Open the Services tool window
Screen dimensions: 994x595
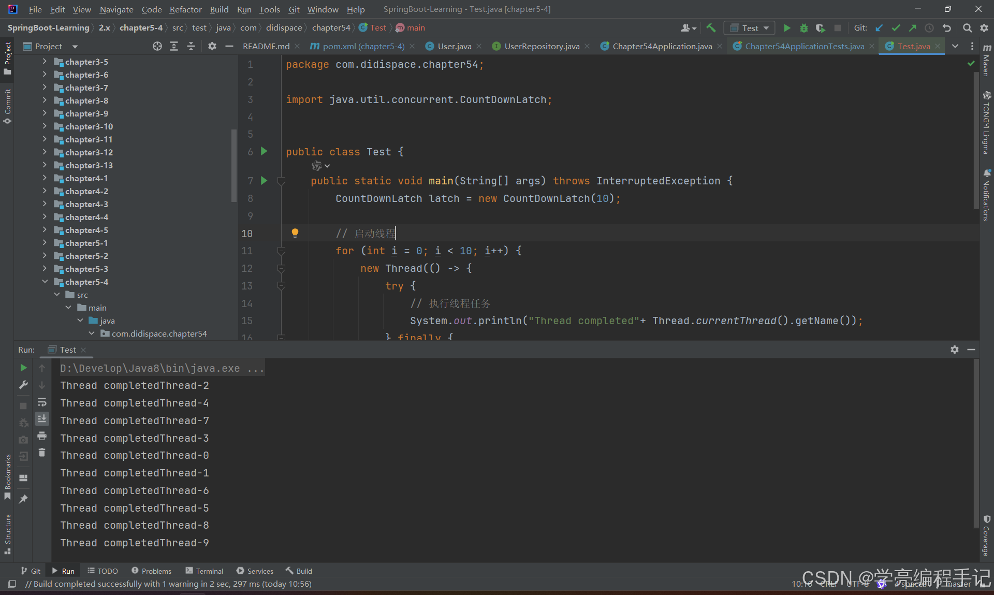pos(255,571)
